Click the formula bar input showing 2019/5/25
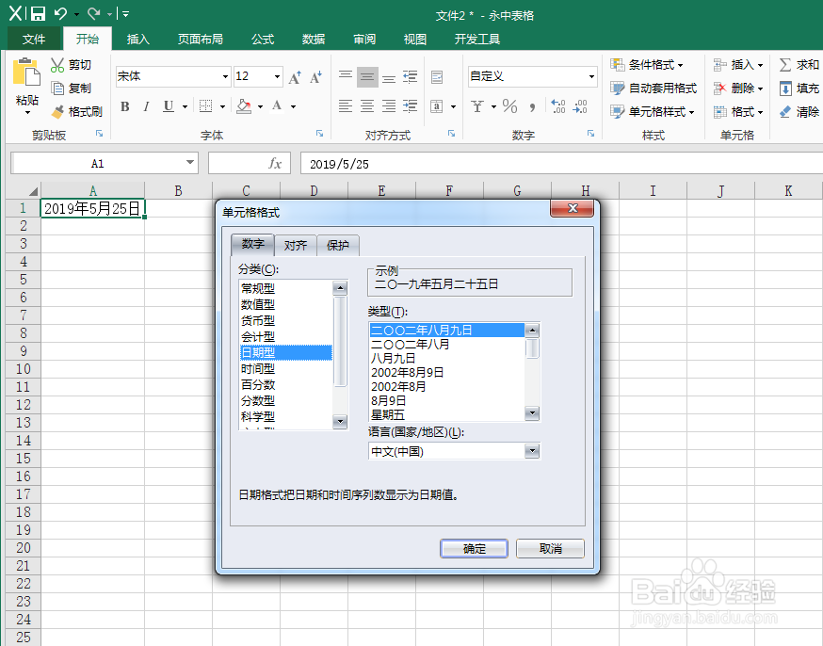Image resolution: width=823 pixels, height=646 pixels. (x=561, y=164)
